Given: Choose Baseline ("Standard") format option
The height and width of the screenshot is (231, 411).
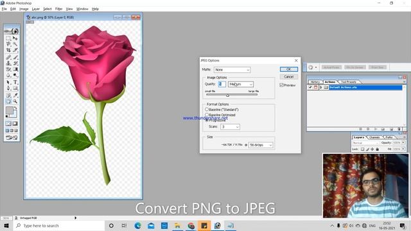Looking at the screenshot, I should point(207,109).
